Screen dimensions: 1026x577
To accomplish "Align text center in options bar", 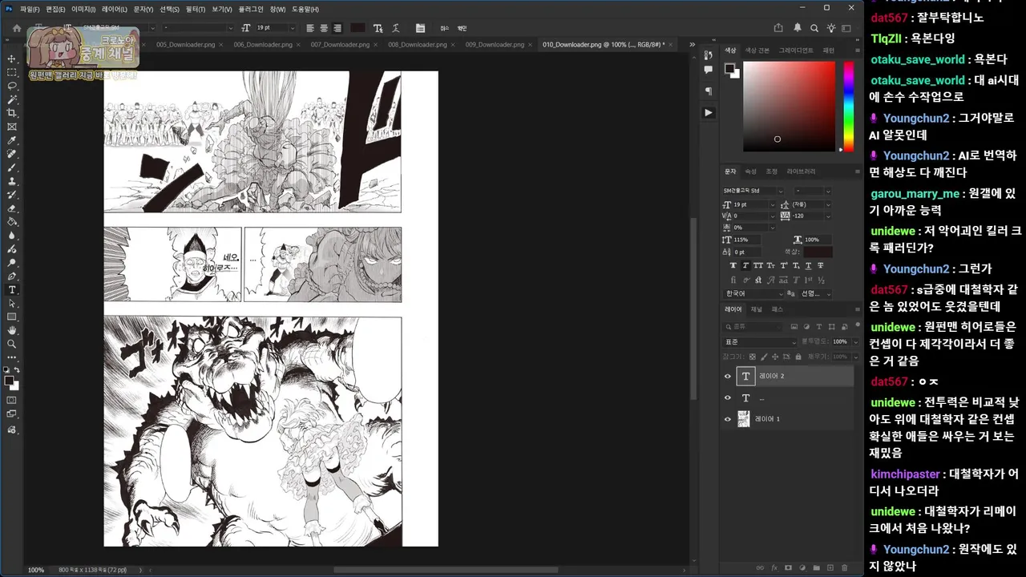I will click(324, 28).
